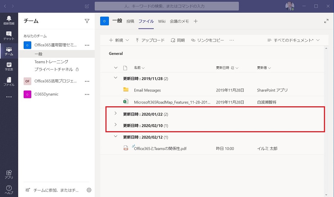Start a new chat with compose icon
Viewport: 334px width, 197px height.
pyautogui.click(x=87, y=6)
